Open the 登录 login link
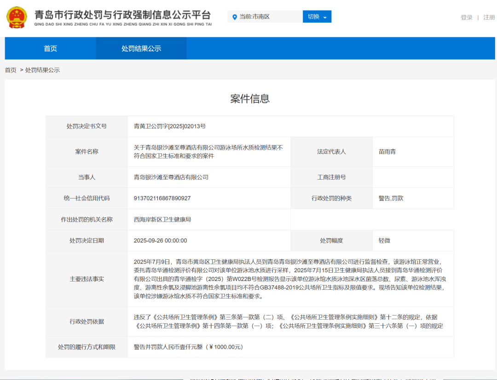 point(467,18)
